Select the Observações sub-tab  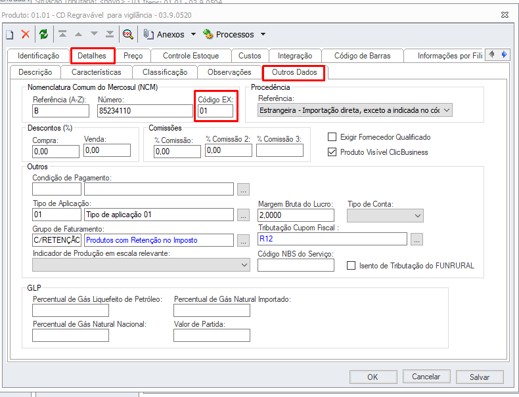(x=229, y=72)
